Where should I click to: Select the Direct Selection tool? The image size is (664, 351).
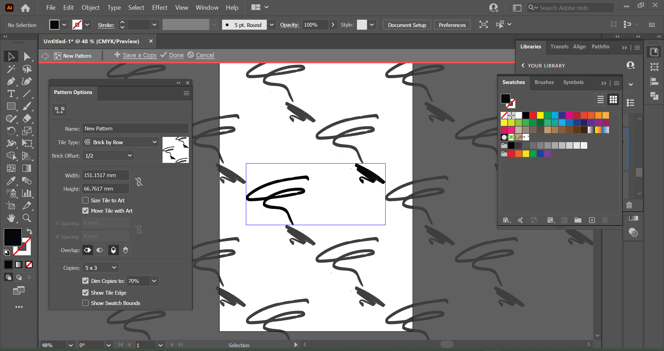[x=27, y=56]
